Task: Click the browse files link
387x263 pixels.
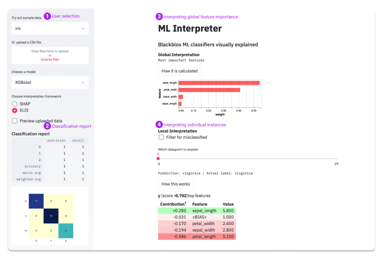Action: tap(50, 59)
